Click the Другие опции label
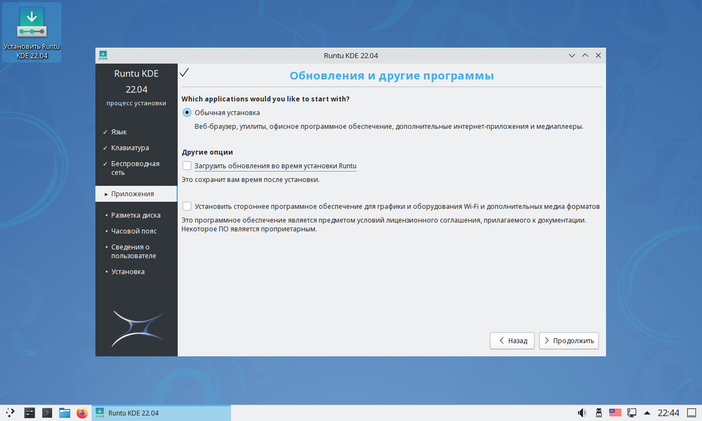This screenshot has height=421, width=702. pyautogui.click(x=207, y=152)
